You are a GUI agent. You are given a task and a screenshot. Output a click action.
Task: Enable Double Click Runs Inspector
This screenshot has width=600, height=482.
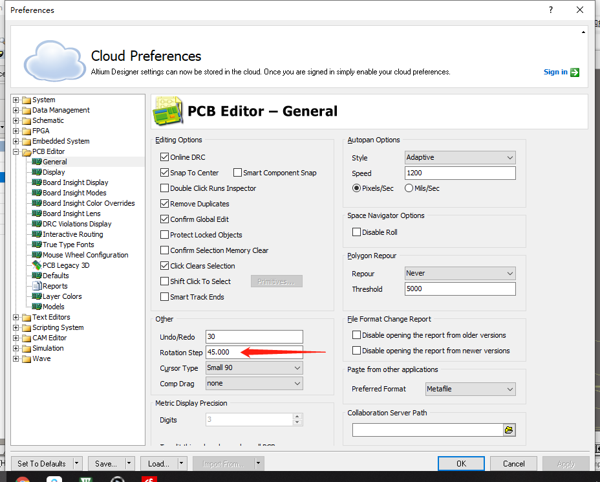point(164,188)
